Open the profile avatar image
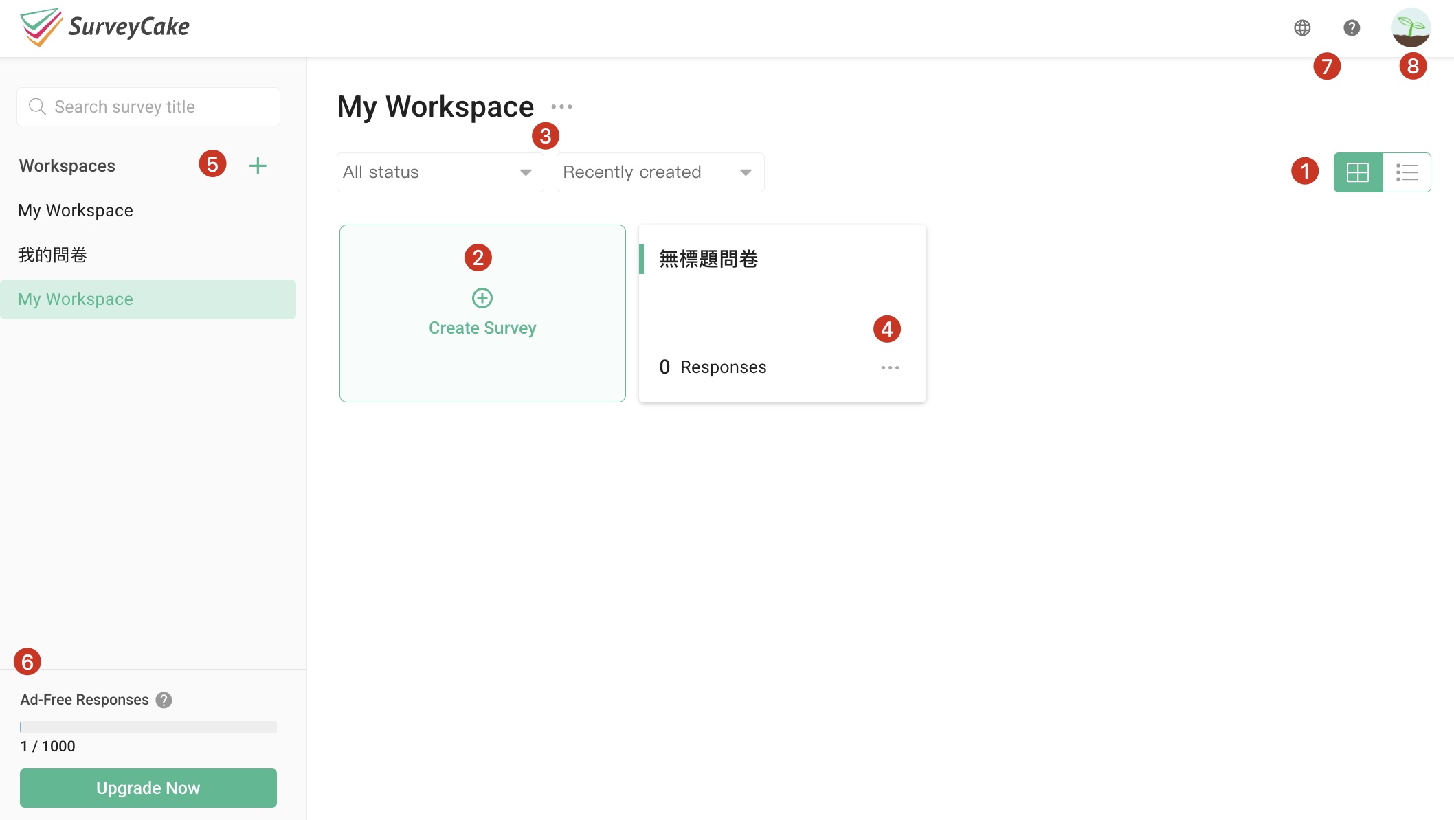The image size is (1454, 820). pos(1410,28)
